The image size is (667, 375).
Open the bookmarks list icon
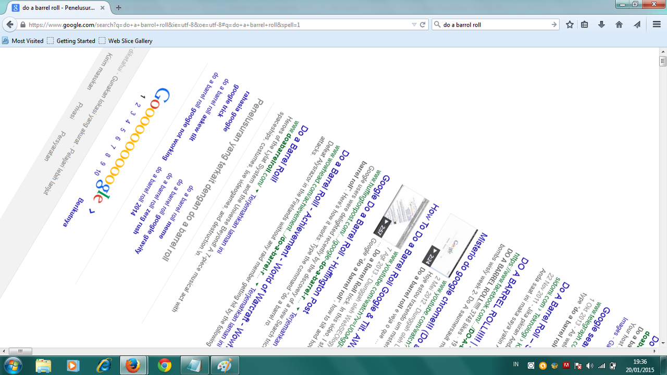click(585, 24)
